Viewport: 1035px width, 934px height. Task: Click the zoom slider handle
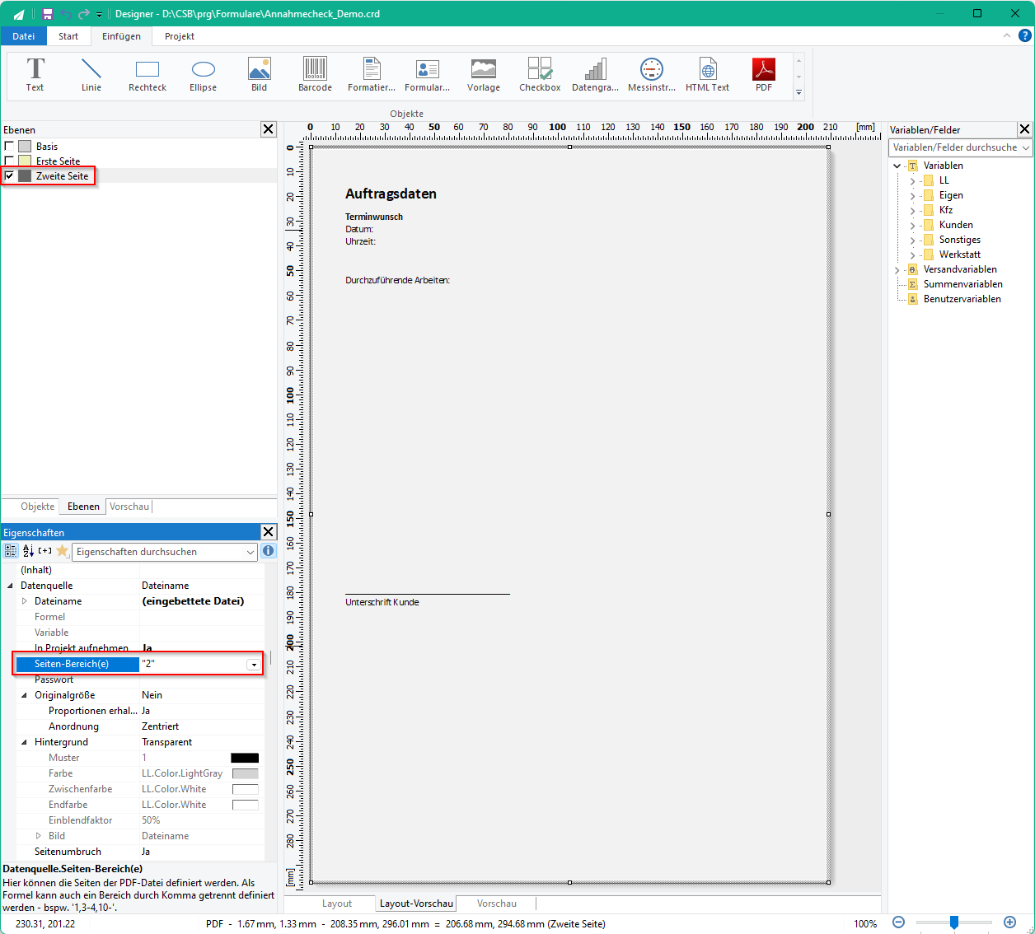pos(954,922)
